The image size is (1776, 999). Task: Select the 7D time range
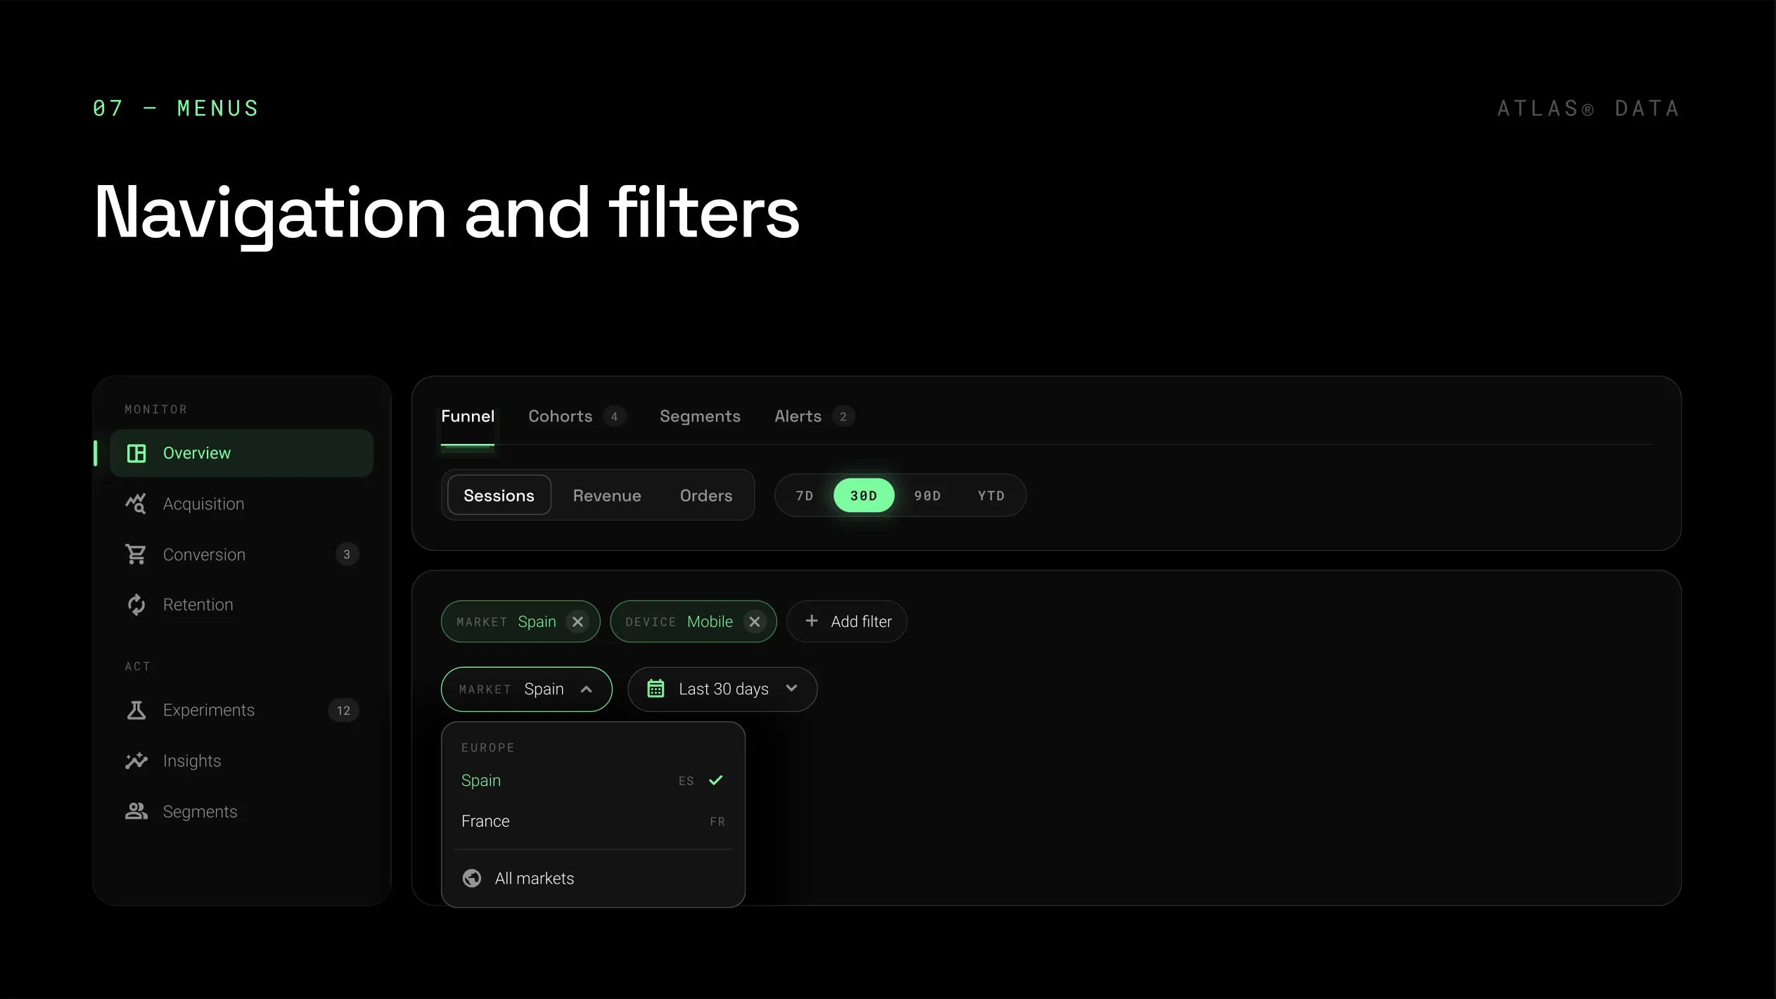[x=805, y=495]
